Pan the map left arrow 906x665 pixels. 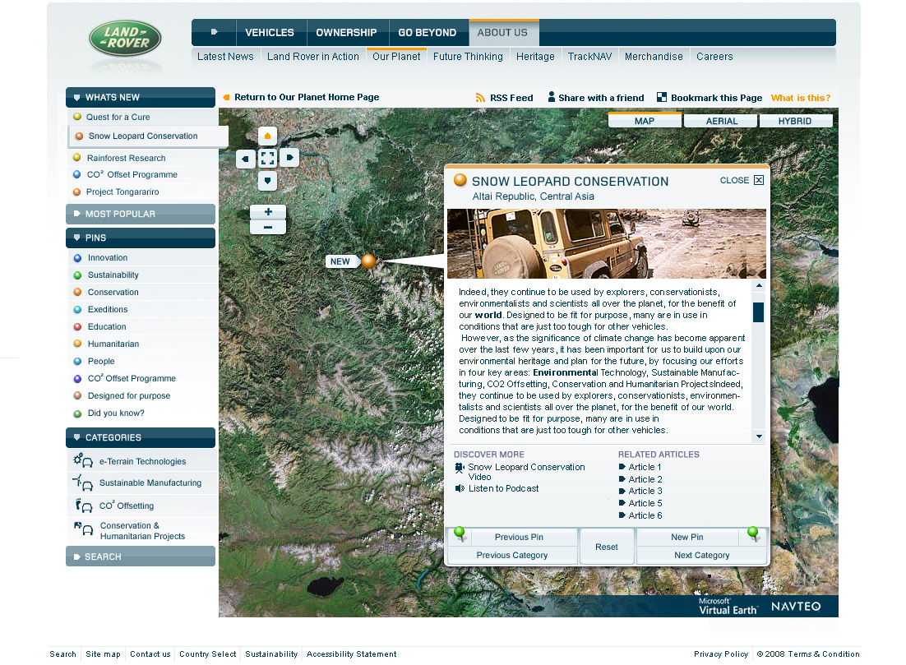[x=246, y=159]
